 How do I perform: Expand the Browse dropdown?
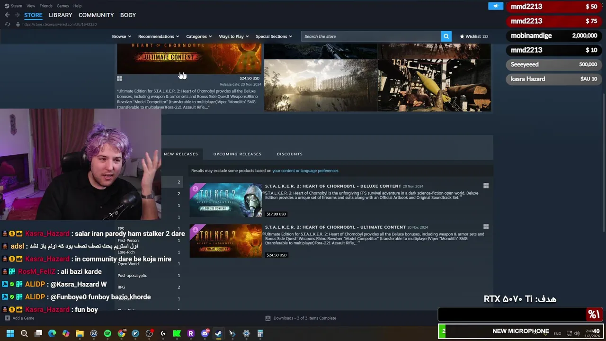pos(122,36)
